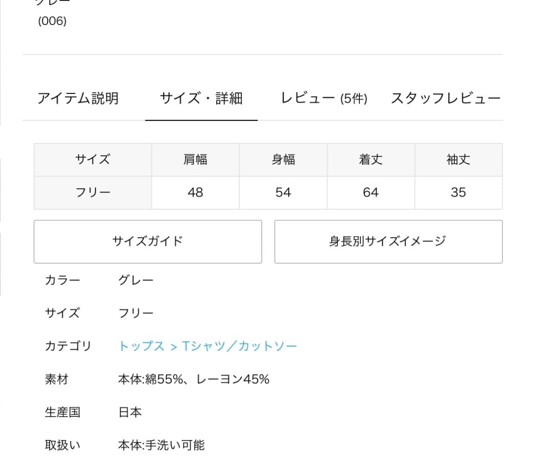Click the material text 本体:綿55%、レーヨン45%
Viewport: 552px width, 462px height.
194,379
